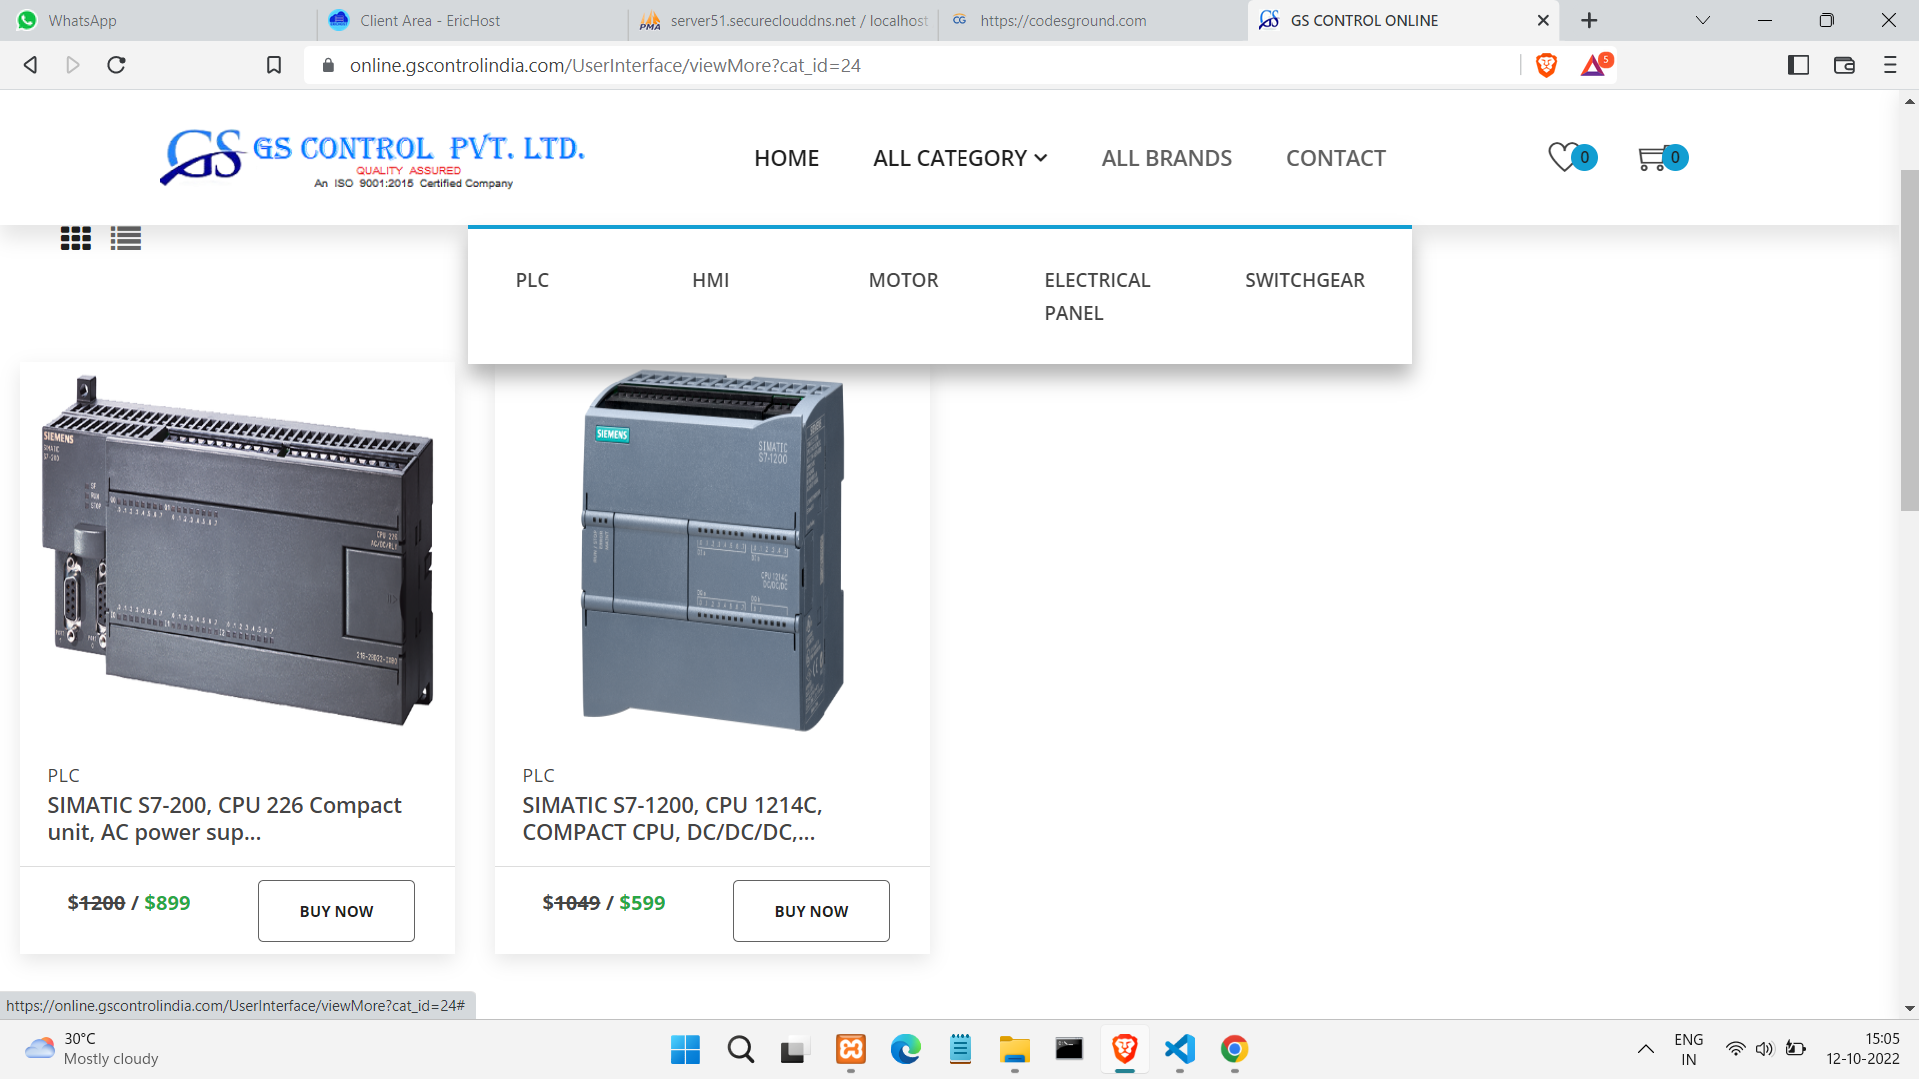Open the weather widget 30°C

pyautogui.click(x=92, y=1049)
